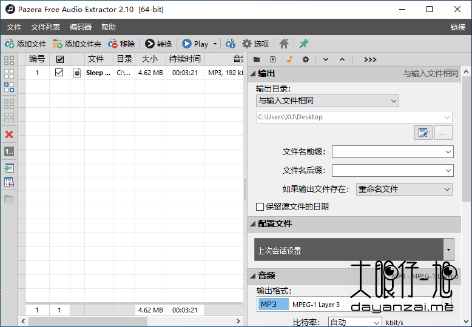The height and width of the screenshot is (327, 472).
Task: Open the 文件 menu
Action: click(x=14, y=27)
